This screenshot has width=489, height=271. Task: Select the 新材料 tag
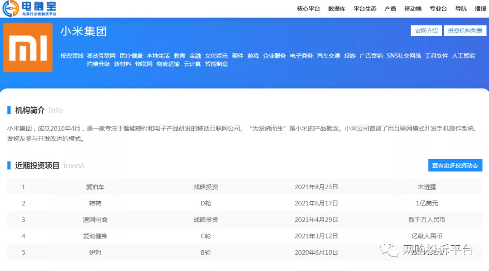122,64
